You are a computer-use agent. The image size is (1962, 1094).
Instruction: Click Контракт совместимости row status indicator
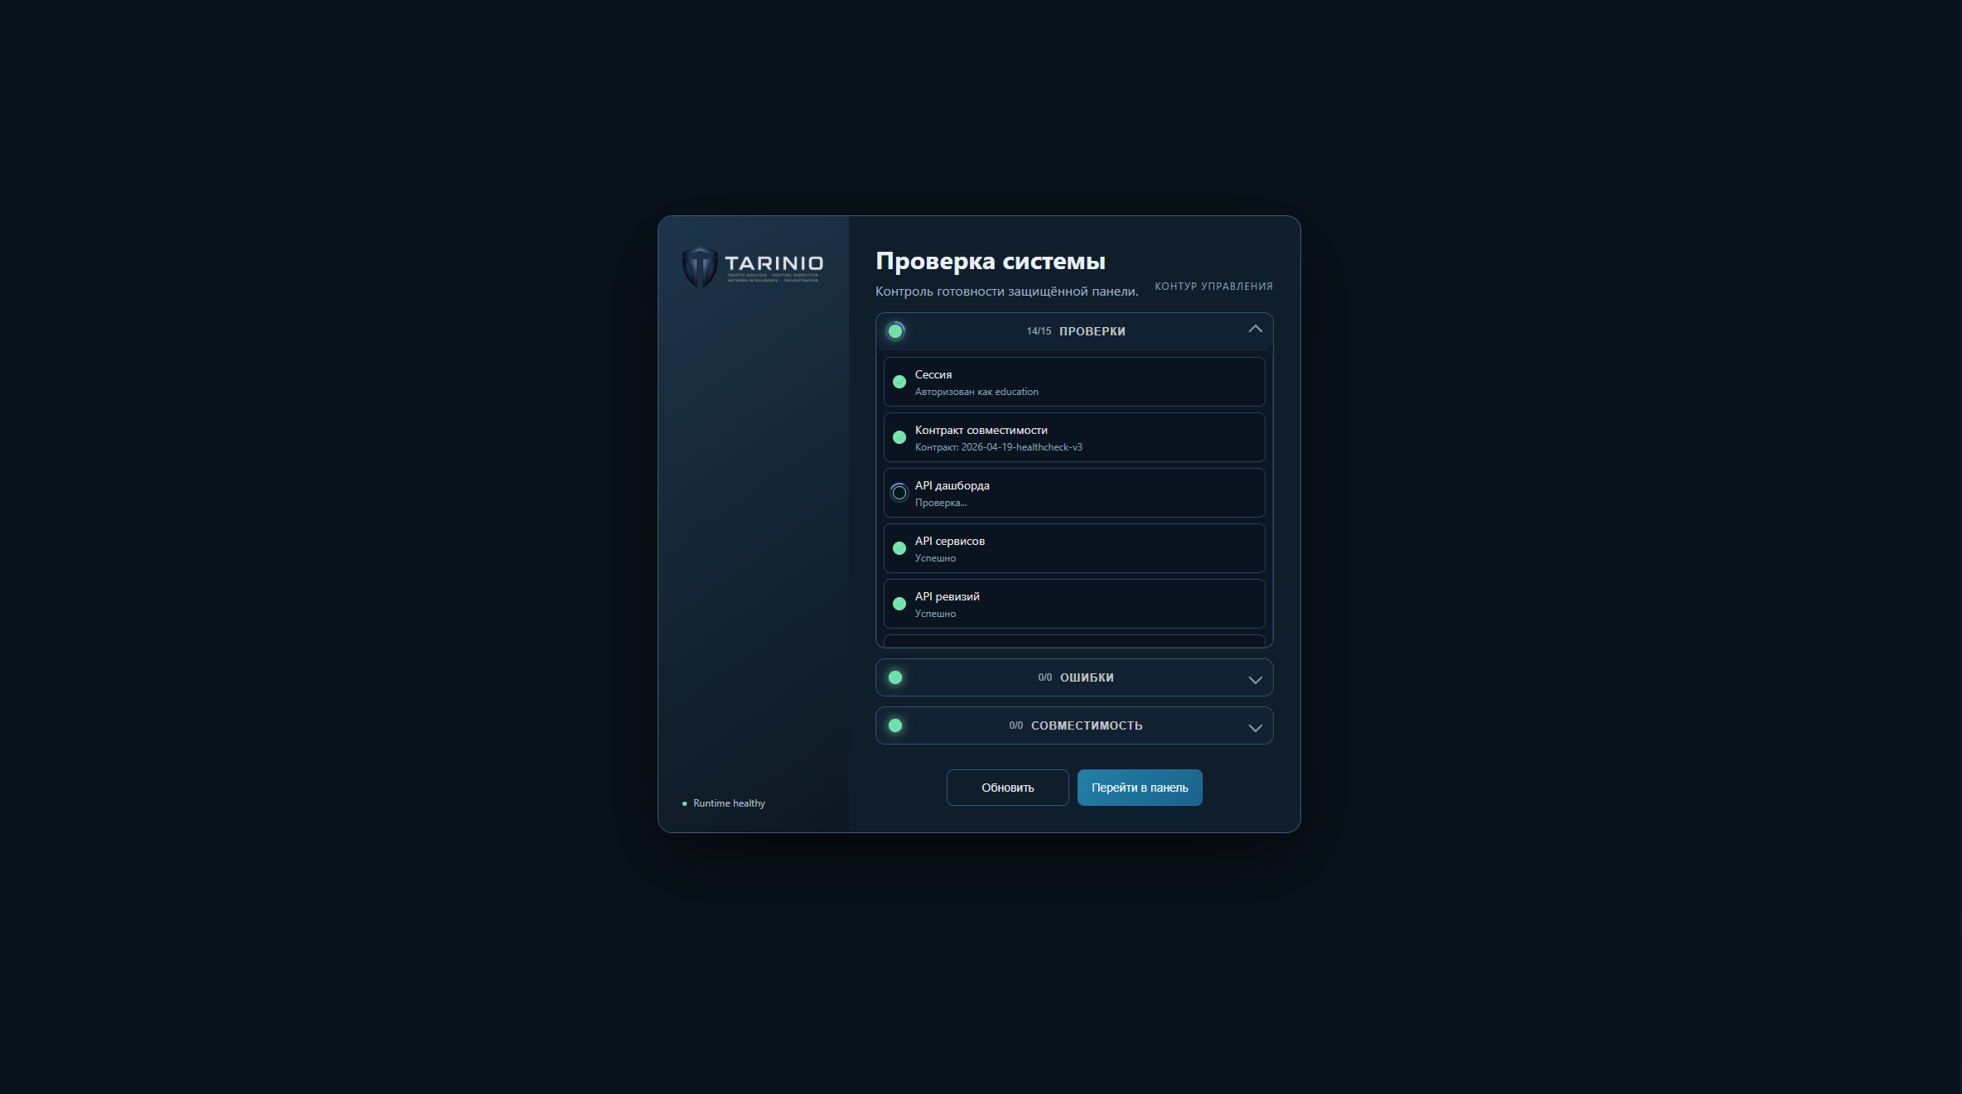pos(899,437)
